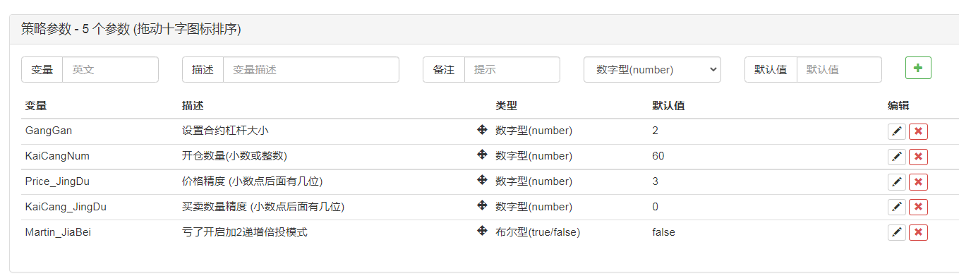Open the 数字型(number) type dropdown
The height and width of the screenshot is (276, 959).
pos(652,70)
